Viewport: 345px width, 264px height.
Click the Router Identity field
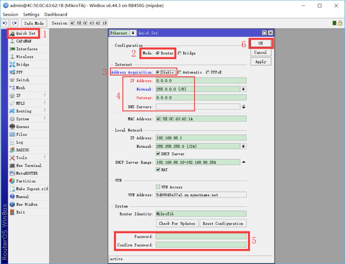pos(201,214)
